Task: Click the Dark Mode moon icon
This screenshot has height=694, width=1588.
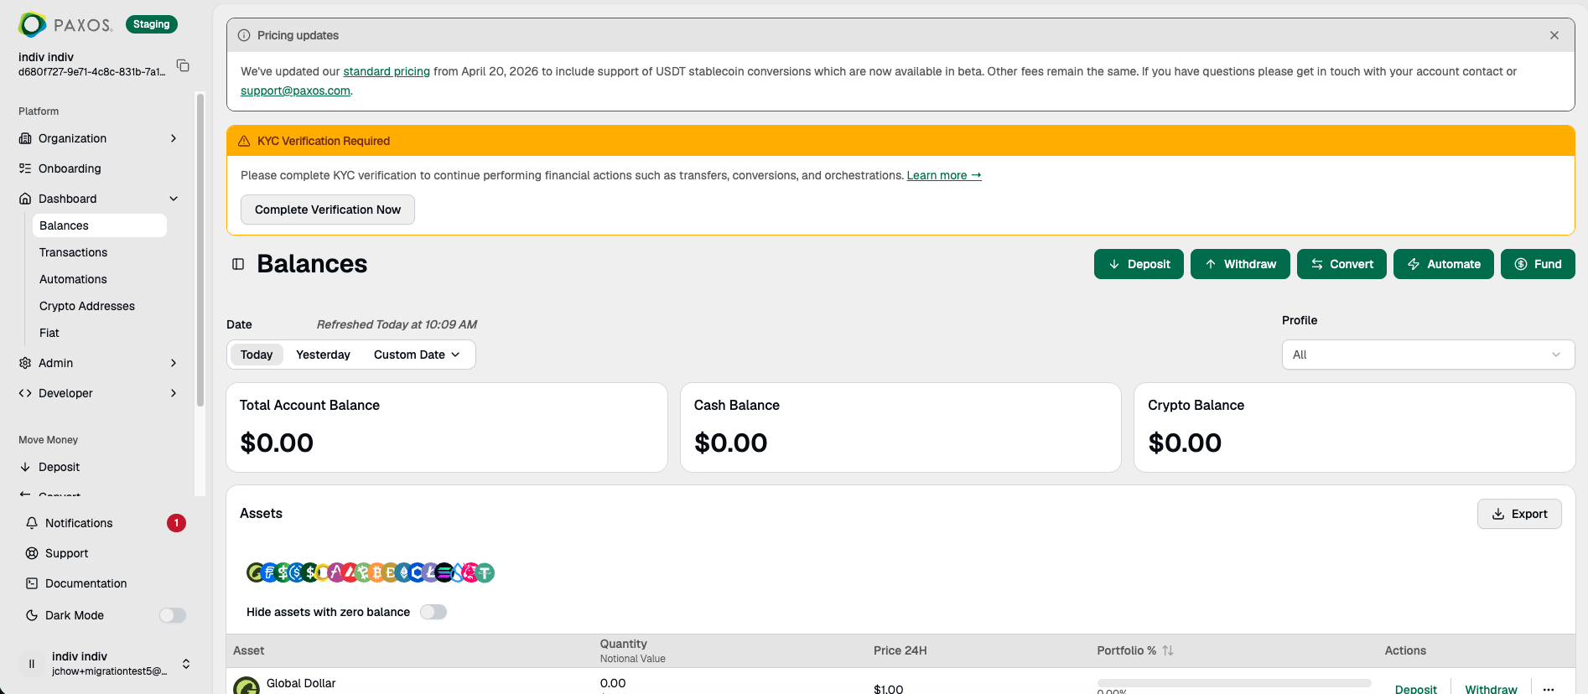Action: [x=32, y=615]
